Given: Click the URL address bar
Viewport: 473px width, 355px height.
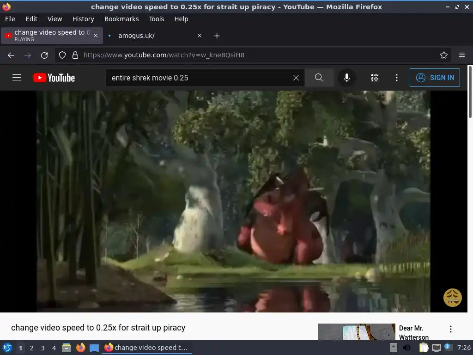Looking at the screenshot, I should pos(254,55).
